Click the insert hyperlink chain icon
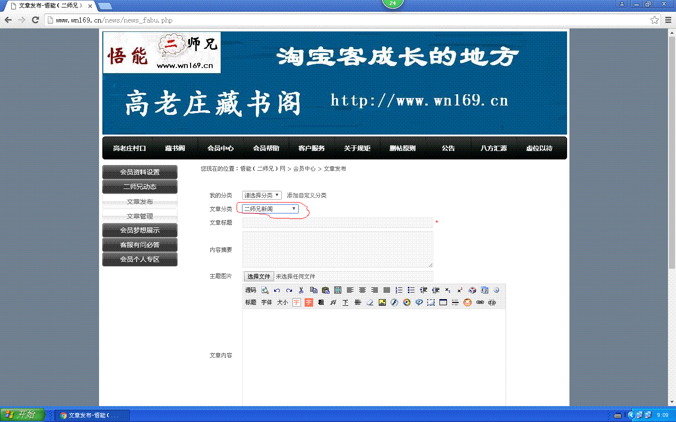Image resolution: width=676 pixels, height=422 pixels. 480,302
